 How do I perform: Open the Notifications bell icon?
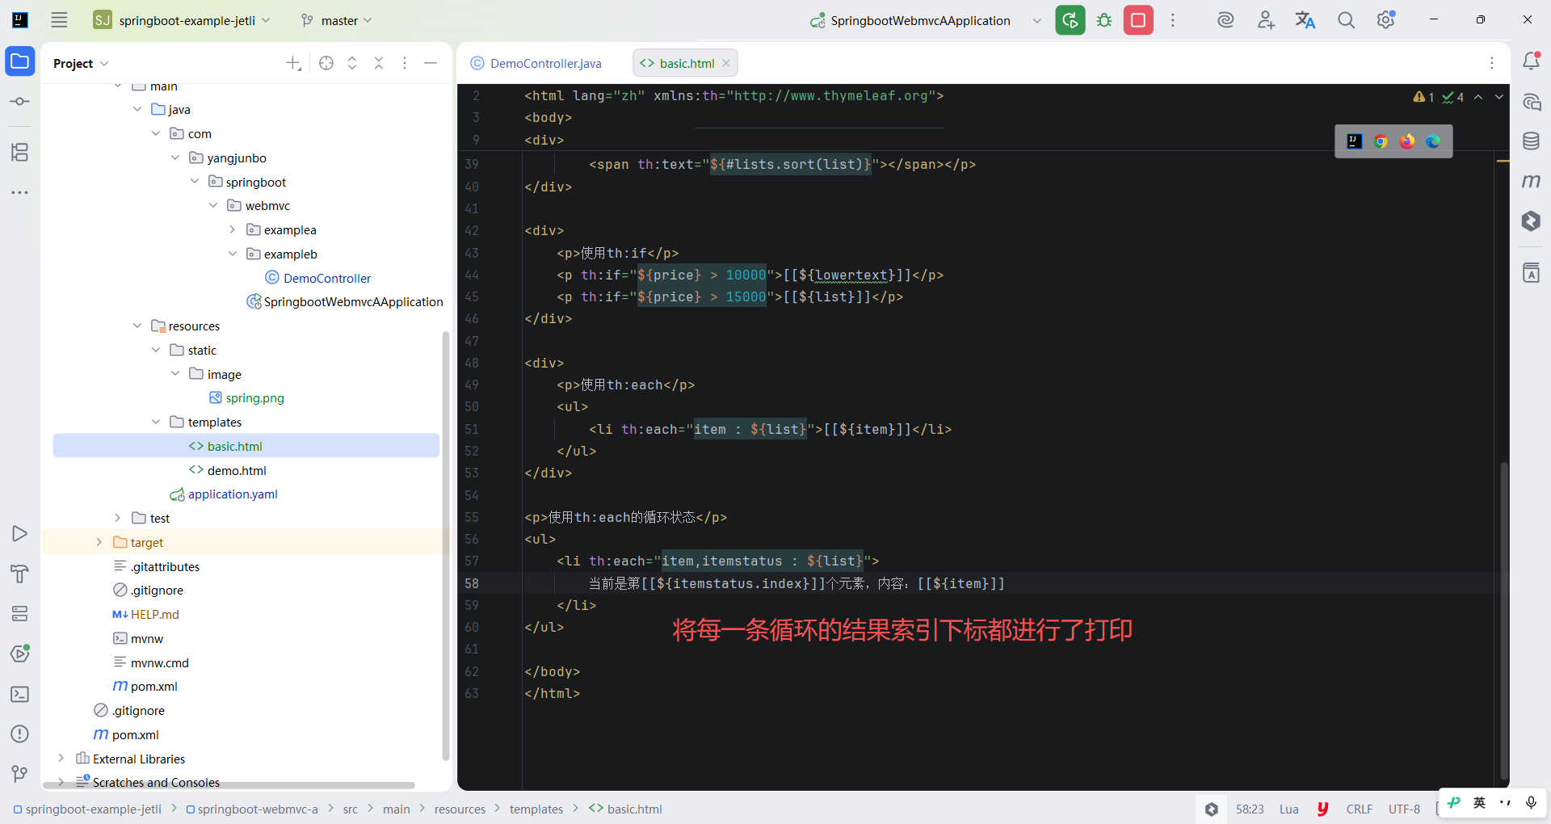coord(1531,61)
